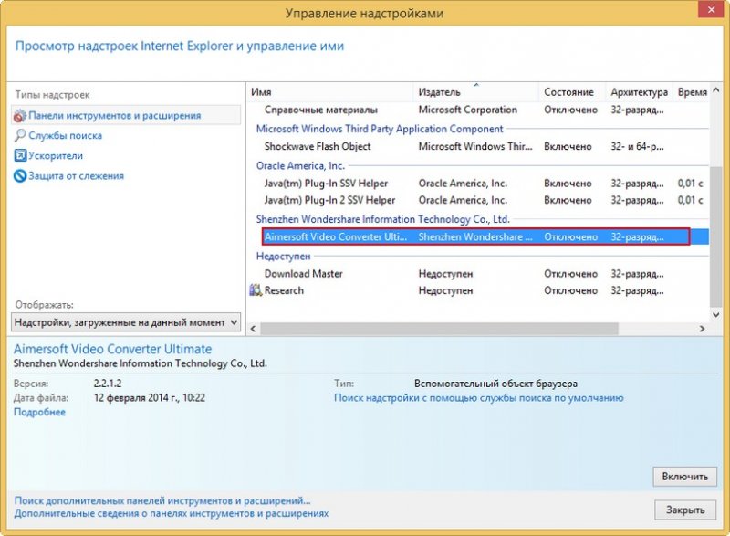Image resolution: width=730 pixels, height=536 pixels.
Task: Sort list by 'Состояние' column header
Action: [x=568, y=92]
